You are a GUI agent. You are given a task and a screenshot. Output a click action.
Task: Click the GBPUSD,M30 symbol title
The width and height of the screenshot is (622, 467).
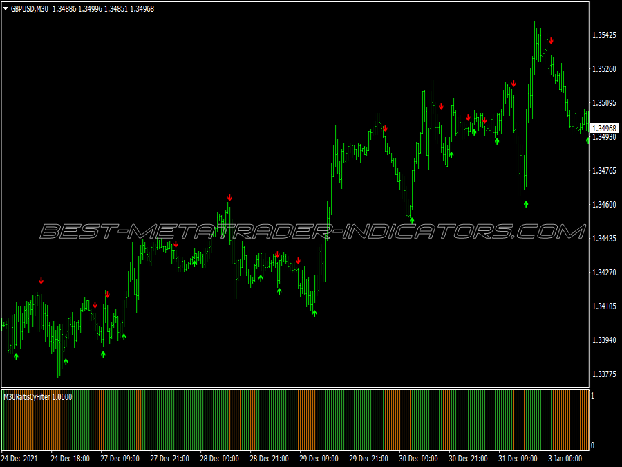pos(29,9)
